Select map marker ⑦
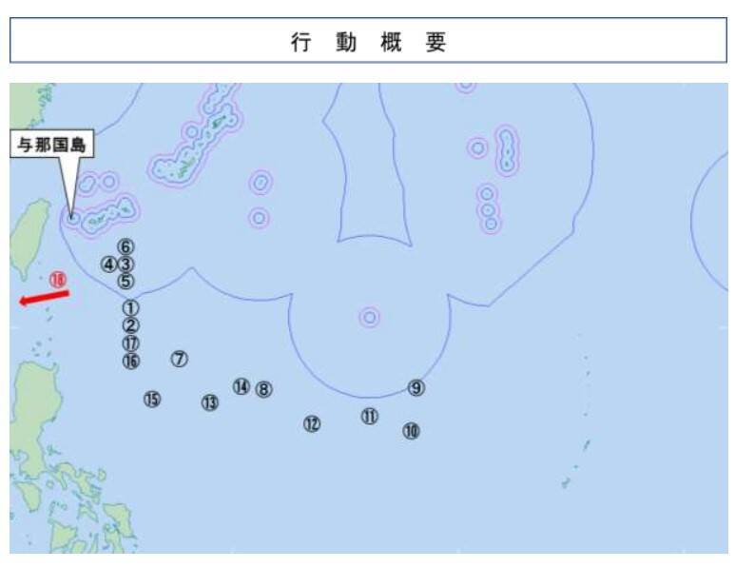The width and height of the screenshot is (735, 568). (x=179, y=359)
